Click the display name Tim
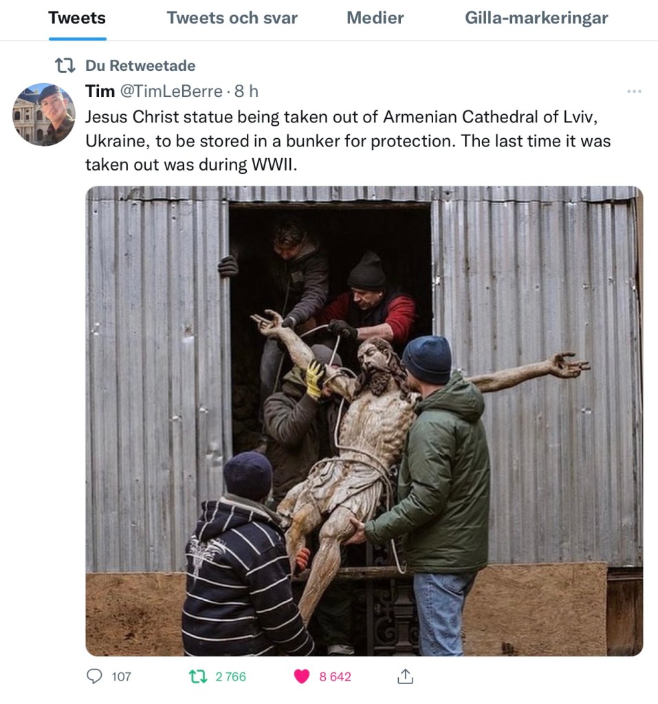The image size is (658, 704). 100,91
